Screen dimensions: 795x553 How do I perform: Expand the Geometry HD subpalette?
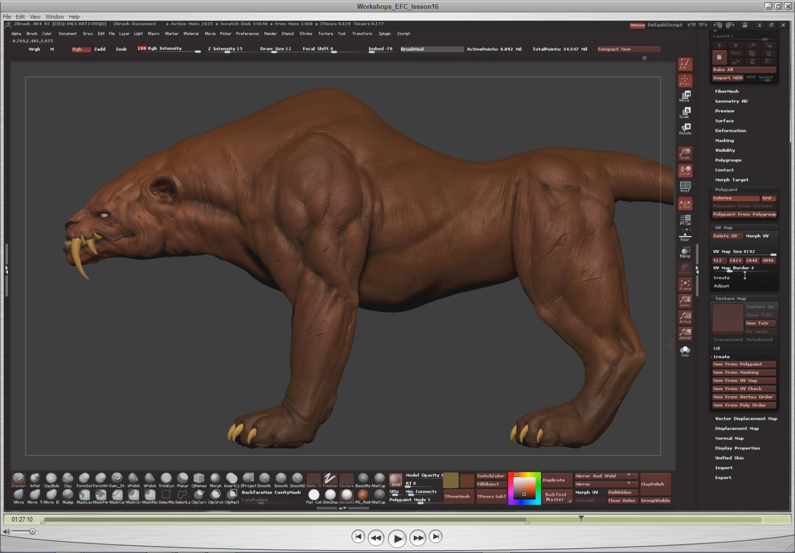click(x=731, y=101)
